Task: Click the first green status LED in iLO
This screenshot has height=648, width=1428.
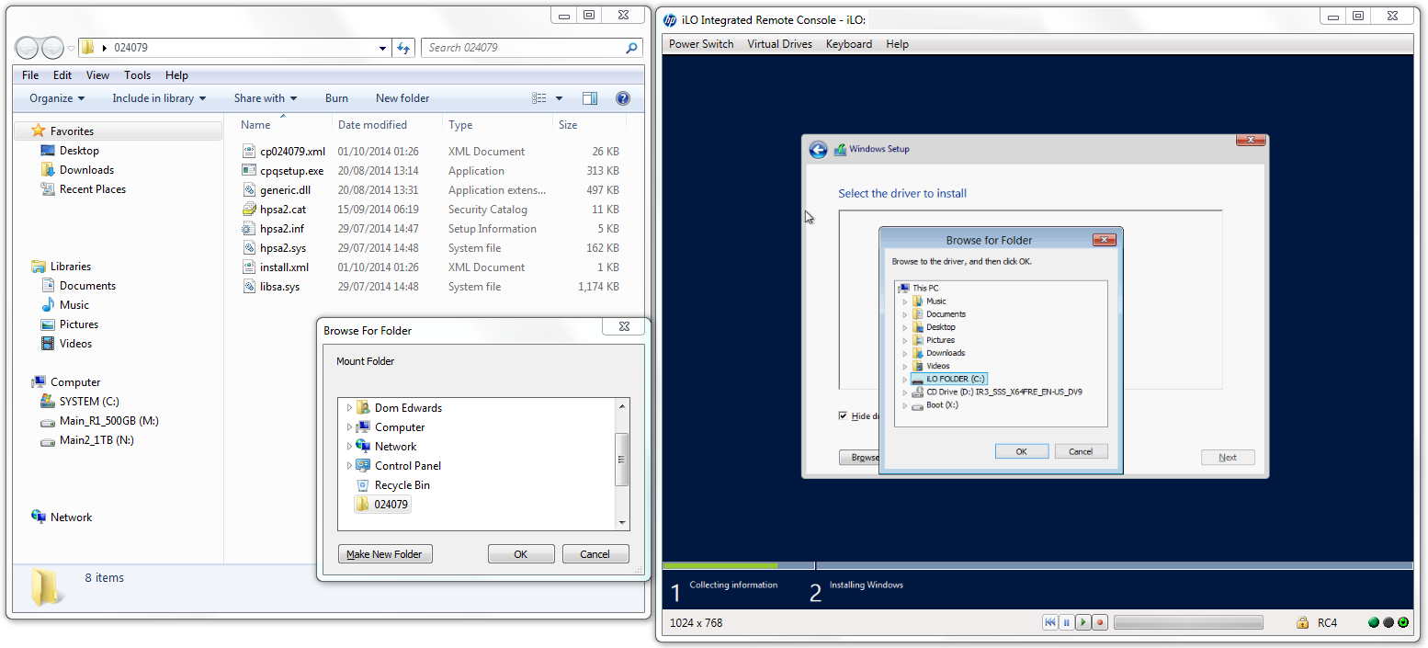Action: point(1374,622)
